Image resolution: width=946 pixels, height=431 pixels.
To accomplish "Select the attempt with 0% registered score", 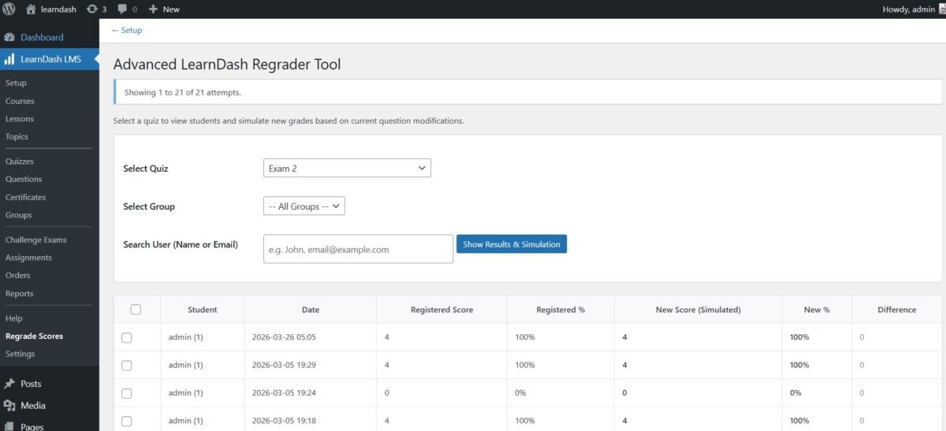I will point(127,393).
